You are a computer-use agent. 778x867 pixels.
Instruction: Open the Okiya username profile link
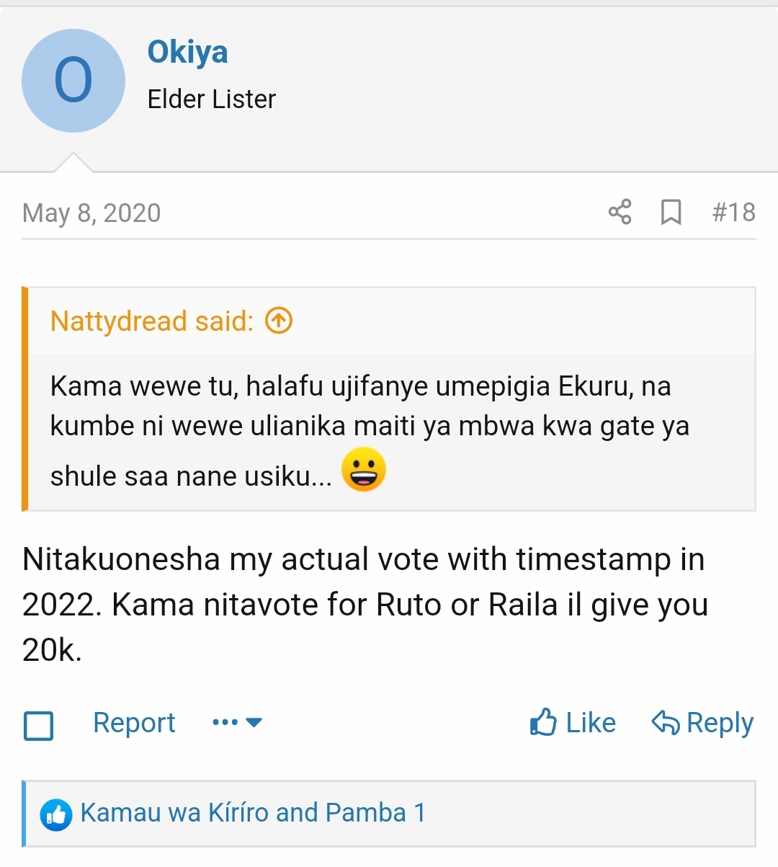tap(187, 52)
